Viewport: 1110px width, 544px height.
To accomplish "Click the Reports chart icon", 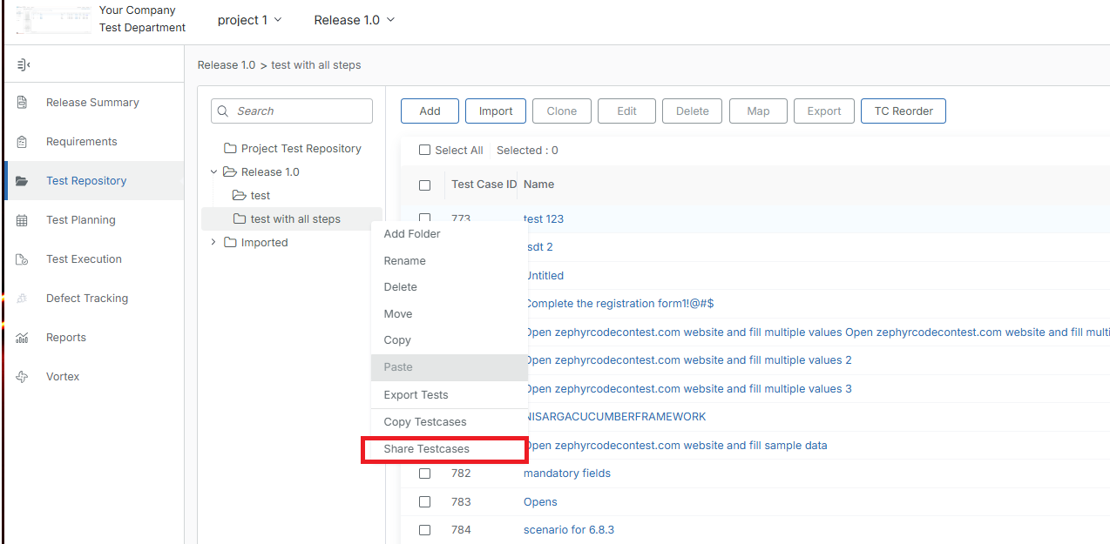I will point(23,338).
